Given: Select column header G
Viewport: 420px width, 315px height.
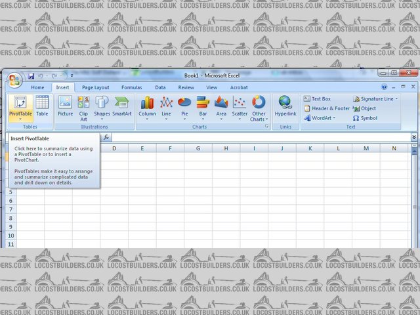Looking at the screenshot, I should tap(198, 148).
